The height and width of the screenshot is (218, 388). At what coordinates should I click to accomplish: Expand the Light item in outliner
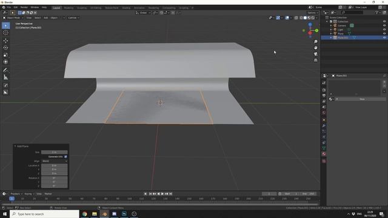point(331,30)
